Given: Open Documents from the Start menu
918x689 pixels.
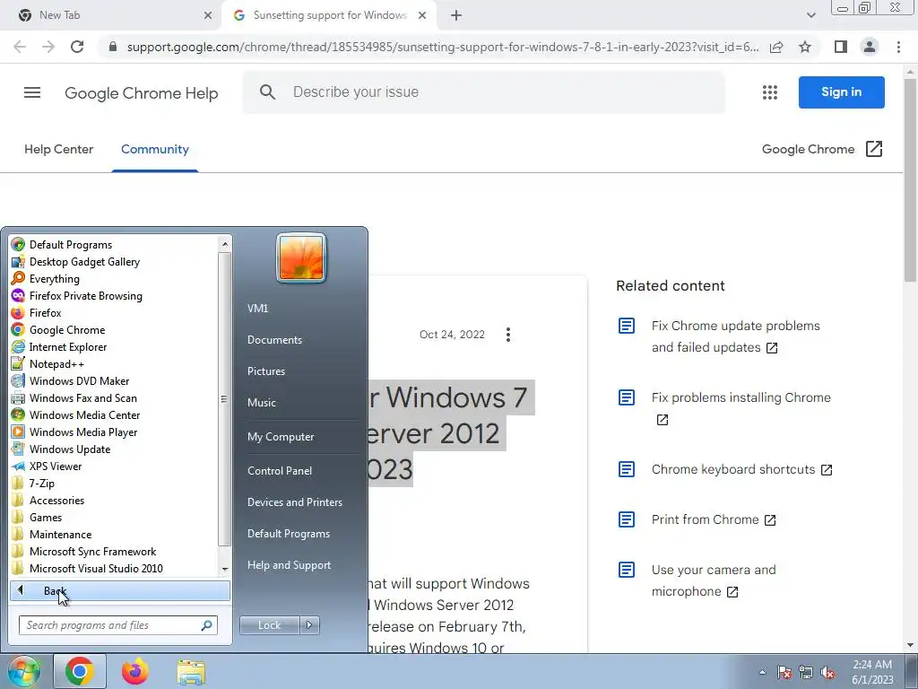Looking at the screenshot, I should pos(274,340).
